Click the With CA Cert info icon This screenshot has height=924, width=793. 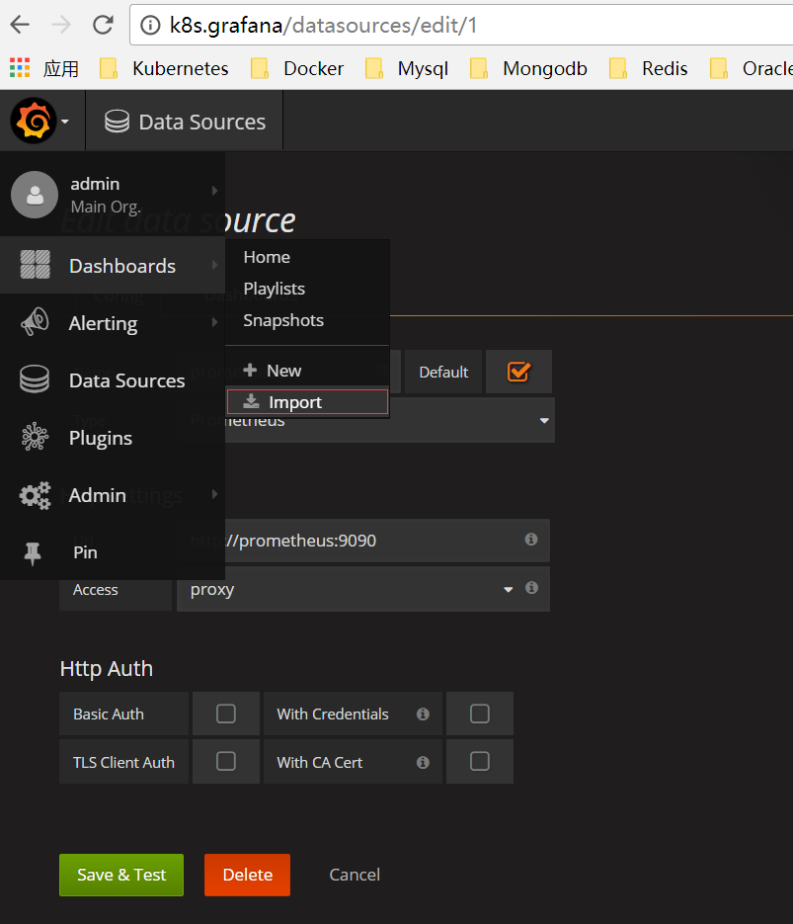423,762
